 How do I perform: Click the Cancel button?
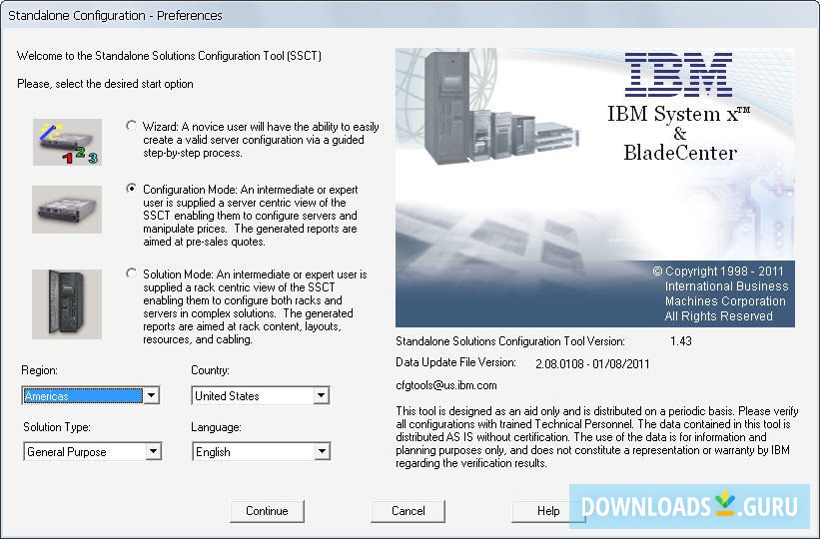(x=408, y=511)
